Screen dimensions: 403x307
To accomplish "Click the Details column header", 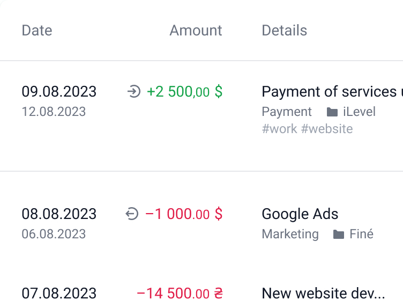I will coord(284,31).
